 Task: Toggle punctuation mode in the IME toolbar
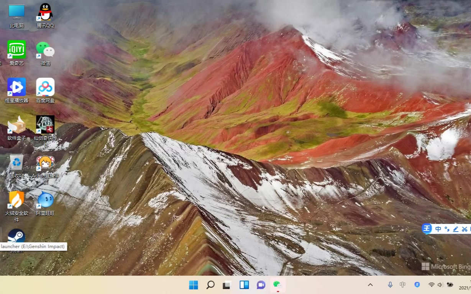point(447,229)
